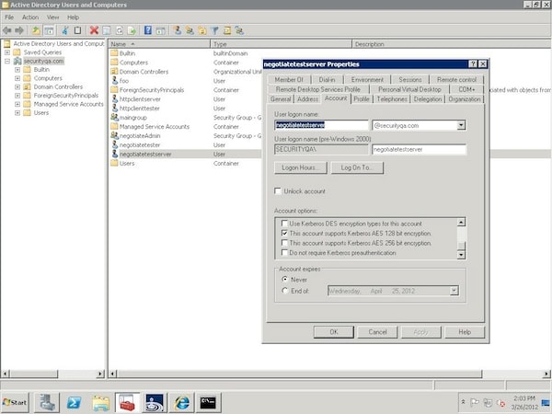The image size is (552, 414).
Task: Check Kerberos AES 256 bit encryption option
Action: pyautogui.click(x=284, y=243)
